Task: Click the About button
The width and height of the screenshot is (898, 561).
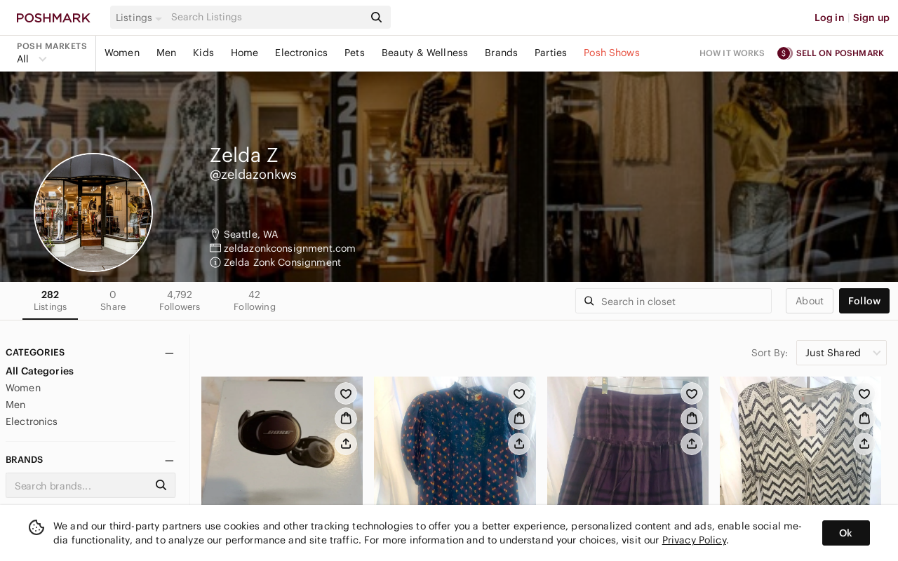Action: [810, 301]
